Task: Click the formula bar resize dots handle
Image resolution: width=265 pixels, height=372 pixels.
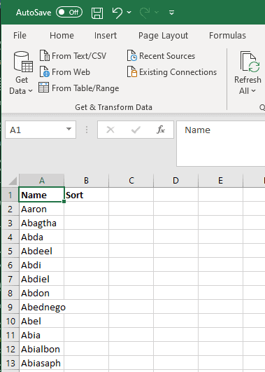Action: tap(87, 130)
